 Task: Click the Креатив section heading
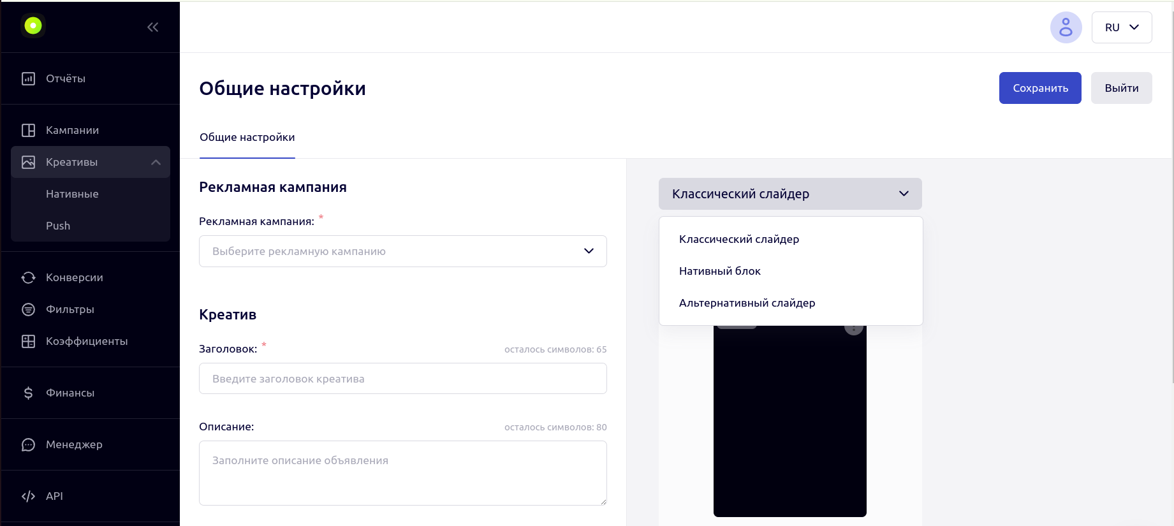228,314
